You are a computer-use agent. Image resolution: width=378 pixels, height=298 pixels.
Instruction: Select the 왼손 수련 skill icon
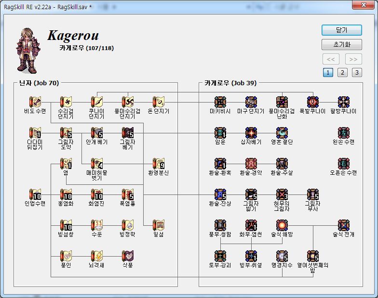pos(344,132)
